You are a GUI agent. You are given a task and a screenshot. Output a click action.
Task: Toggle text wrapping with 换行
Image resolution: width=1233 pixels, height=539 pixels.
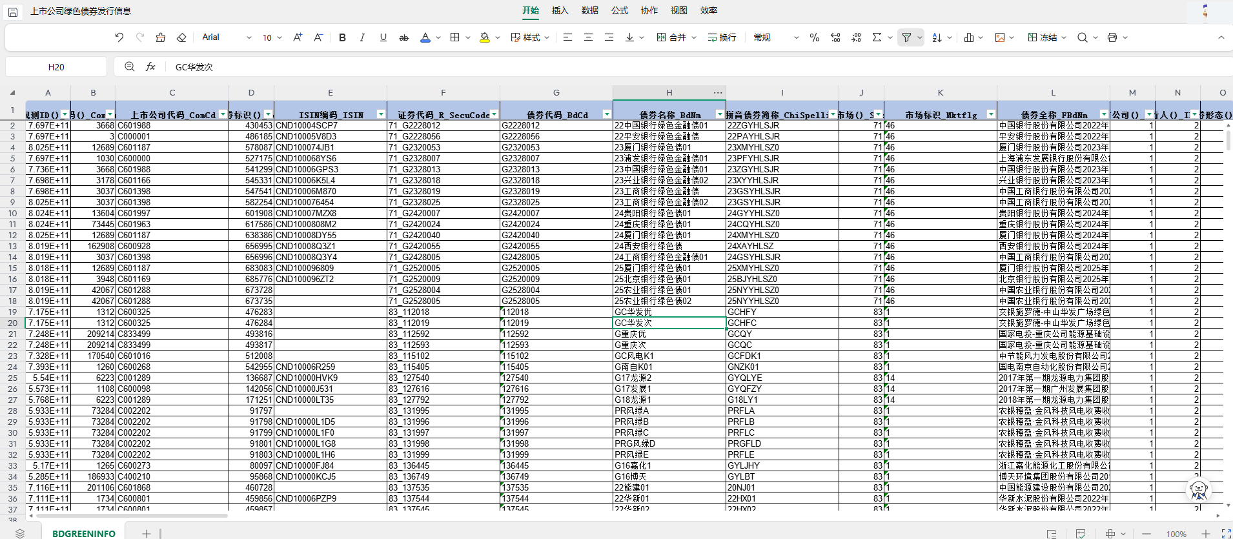coord(722,37)
